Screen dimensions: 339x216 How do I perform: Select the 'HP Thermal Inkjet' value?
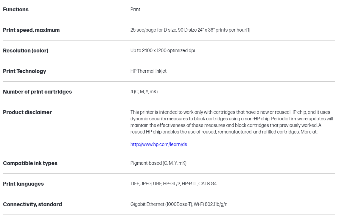coord(148,71)
